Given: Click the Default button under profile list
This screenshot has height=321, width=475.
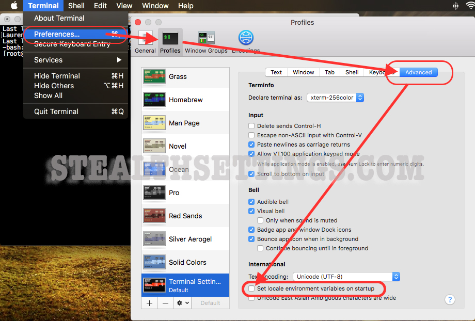Looking at the screenshot, I should [210, 303].
